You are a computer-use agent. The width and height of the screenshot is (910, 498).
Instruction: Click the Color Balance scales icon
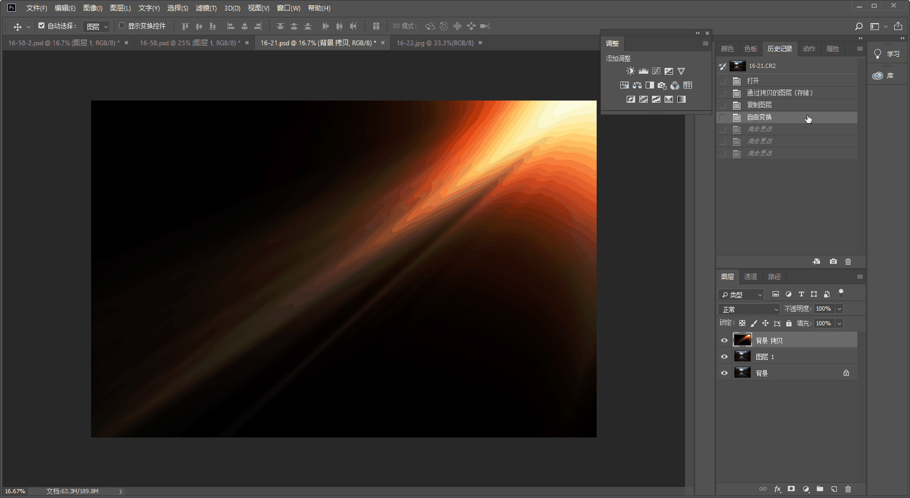click(637, 85)
